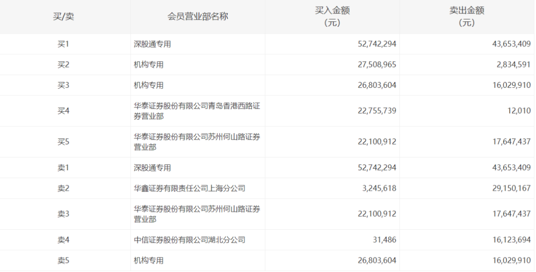
Task: Click 华泰证券青岛香港西路证券营业部 name
Action: click(x=197, y=111)
